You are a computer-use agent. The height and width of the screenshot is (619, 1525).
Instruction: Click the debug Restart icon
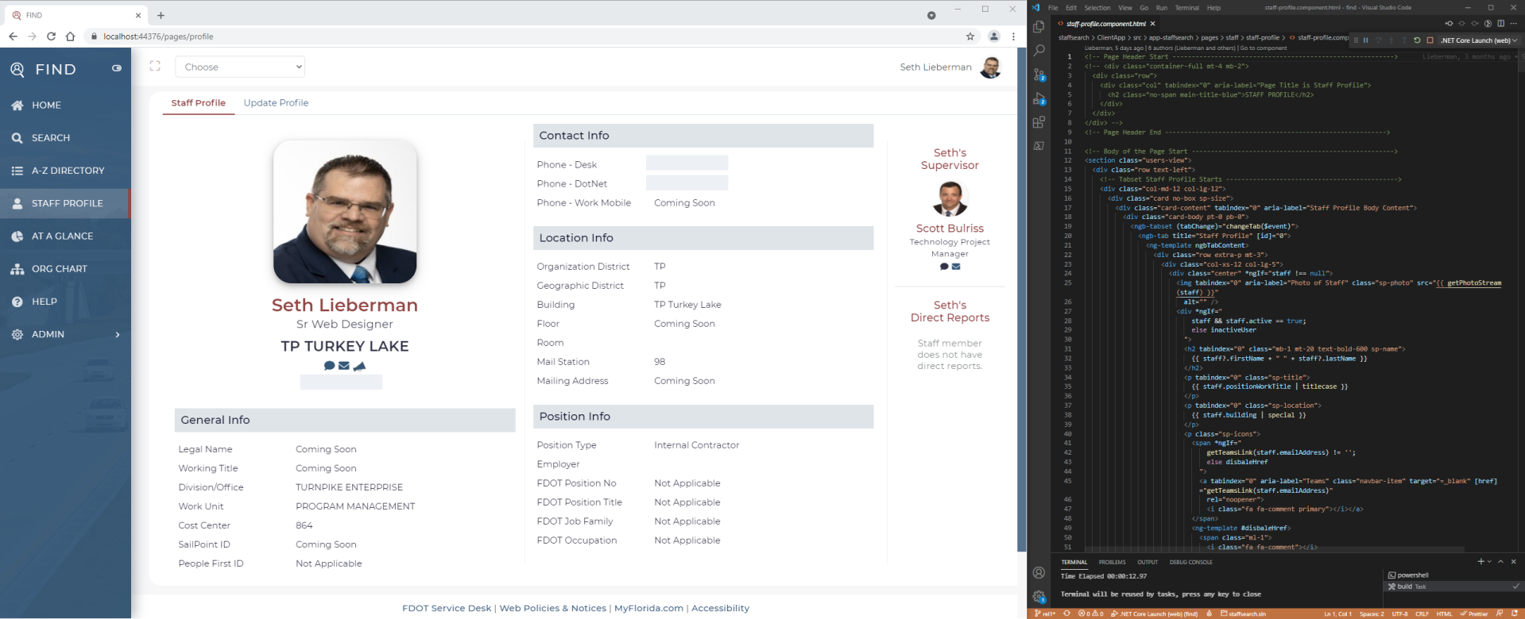pyautogui.click(x=1417, y=40)
